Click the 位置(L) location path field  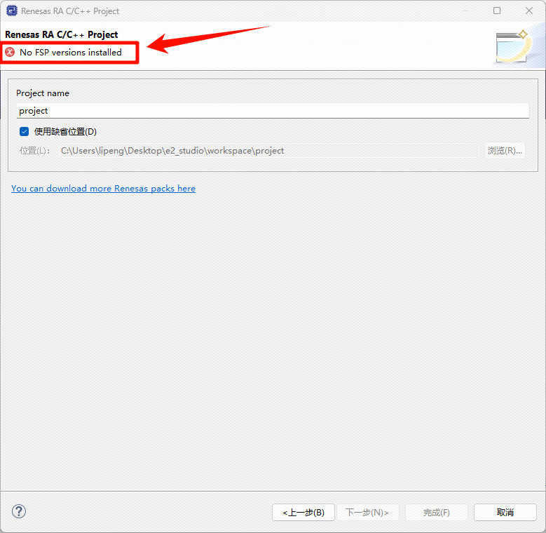pyautogui.click(x=269, y=151)
